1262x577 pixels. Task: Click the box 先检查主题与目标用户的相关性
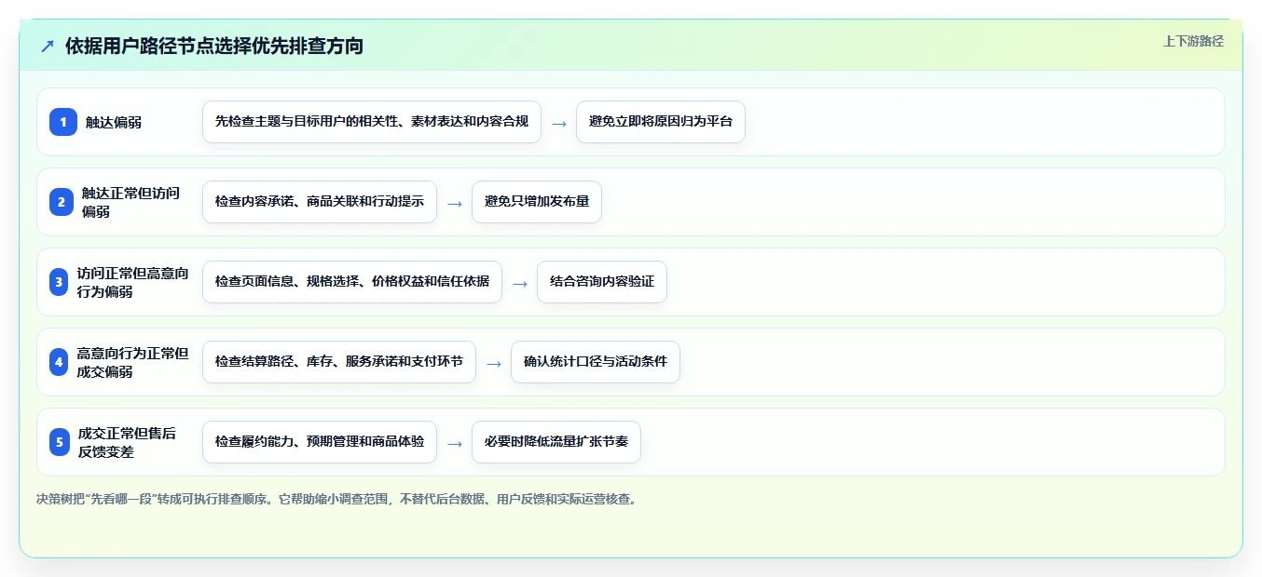(x=372, y=122)
